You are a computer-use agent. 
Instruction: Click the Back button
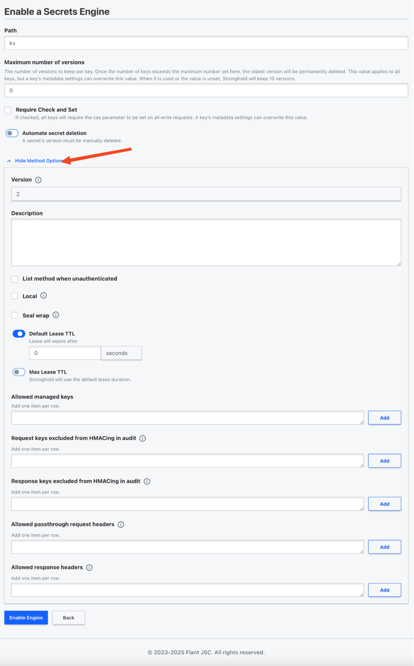pyautogui.click(x=69, y=618)
